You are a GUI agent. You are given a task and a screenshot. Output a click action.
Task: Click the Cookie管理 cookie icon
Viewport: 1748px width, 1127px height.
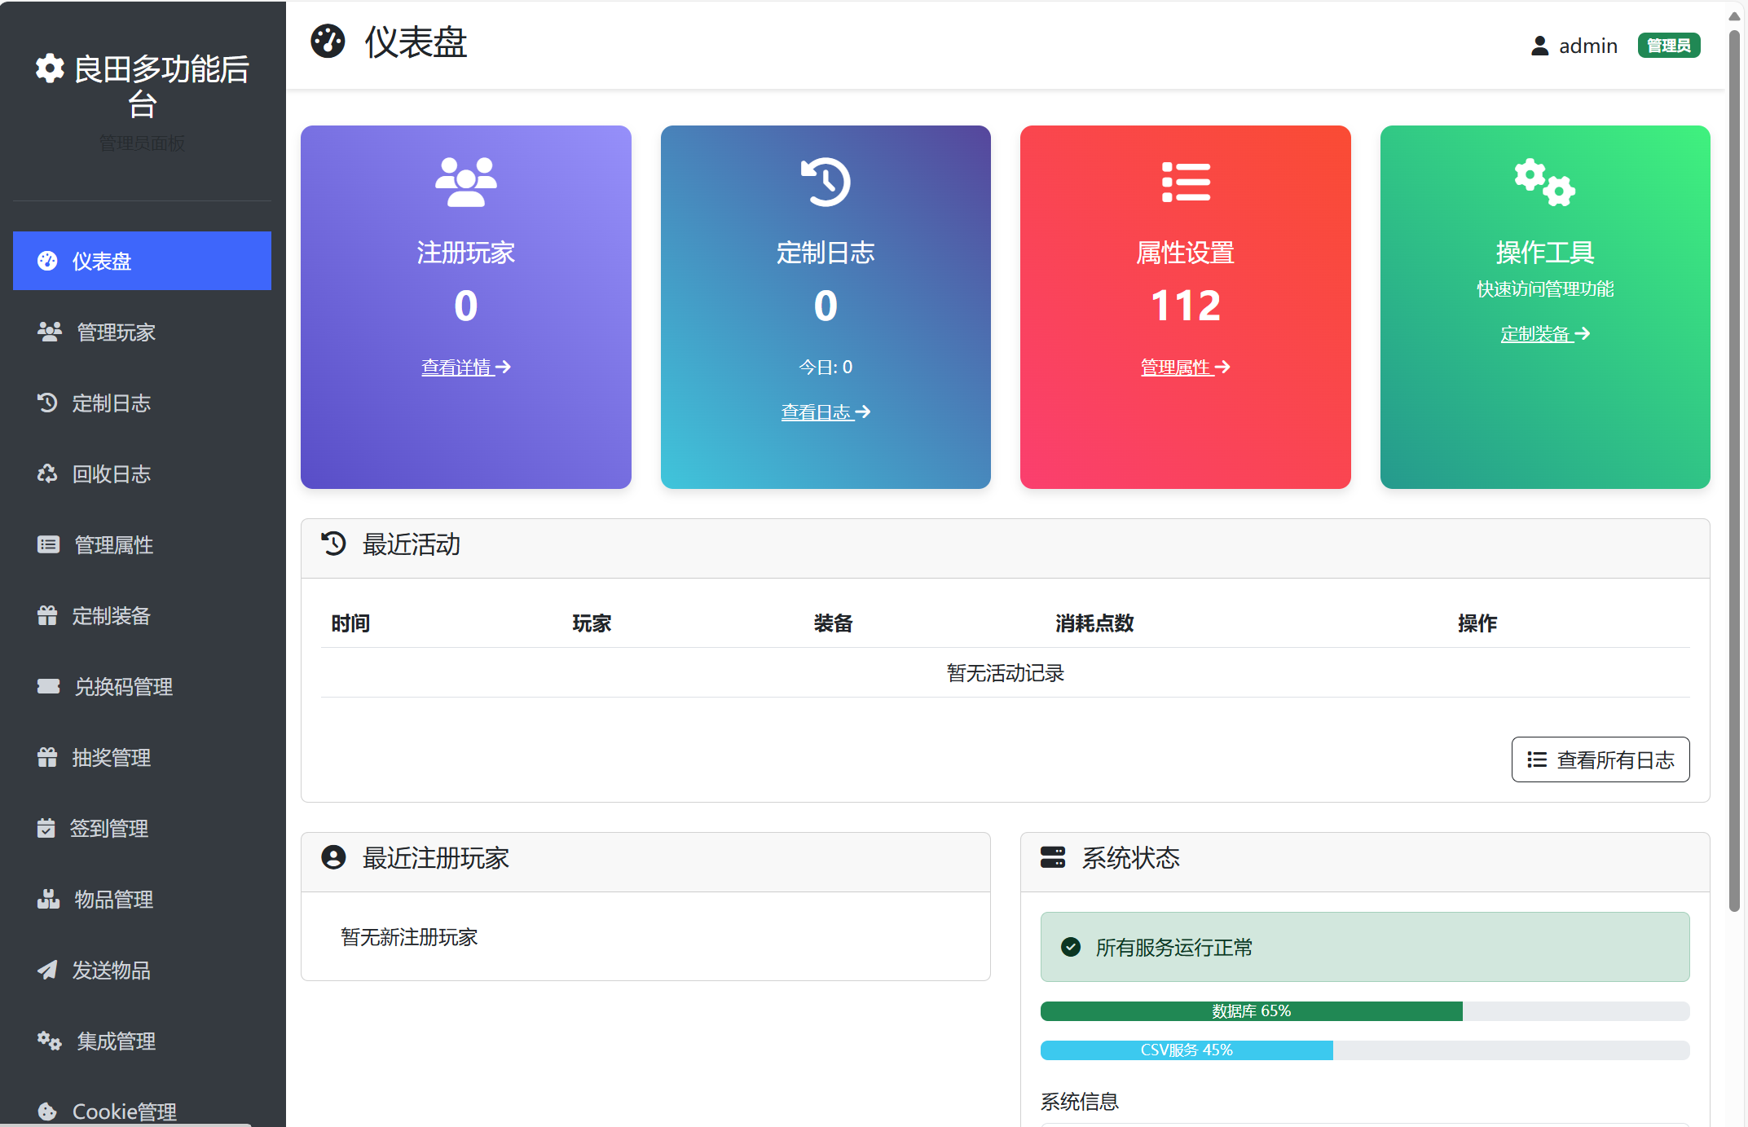click(48, 1110)
